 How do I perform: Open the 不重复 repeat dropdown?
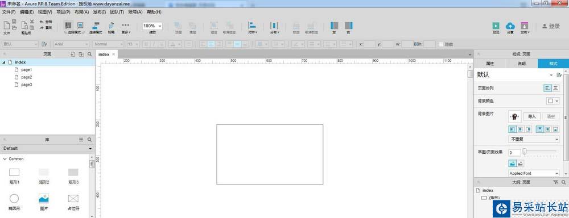click(x=534, y=140)
